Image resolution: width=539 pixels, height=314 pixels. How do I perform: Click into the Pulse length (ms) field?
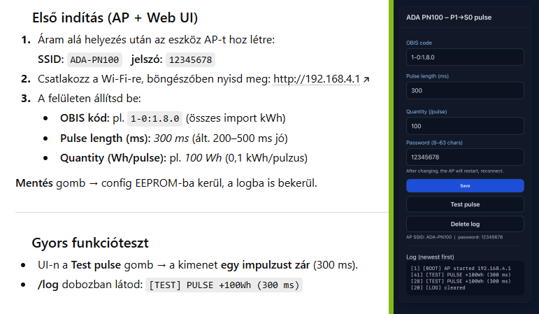[465, 91]
